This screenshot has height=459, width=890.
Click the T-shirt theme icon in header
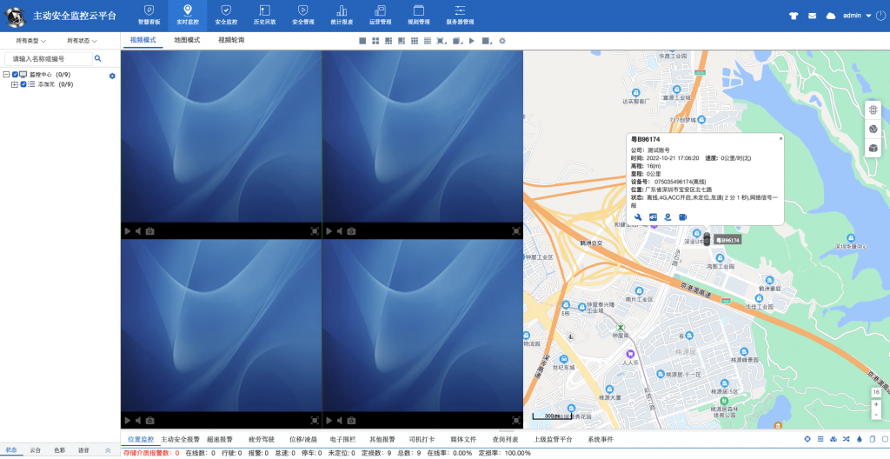[794, 16]
